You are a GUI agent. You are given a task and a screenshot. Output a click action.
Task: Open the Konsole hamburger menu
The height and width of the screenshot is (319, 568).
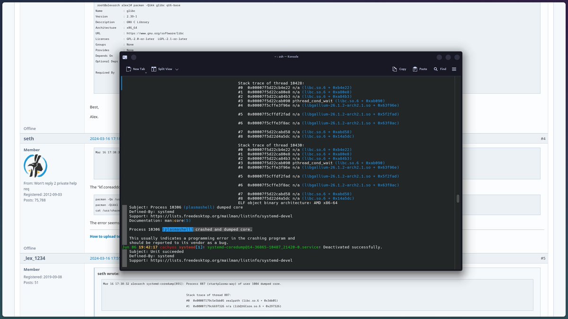454,69
